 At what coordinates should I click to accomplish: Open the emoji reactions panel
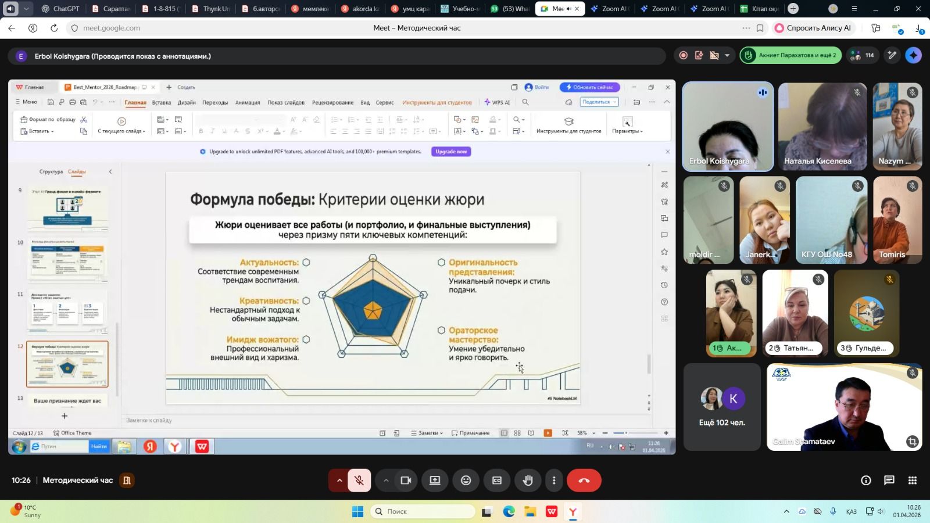[466, 481]
